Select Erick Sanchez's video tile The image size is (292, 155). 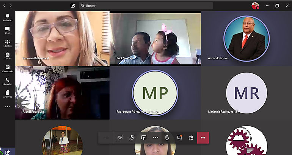point(155,39)
